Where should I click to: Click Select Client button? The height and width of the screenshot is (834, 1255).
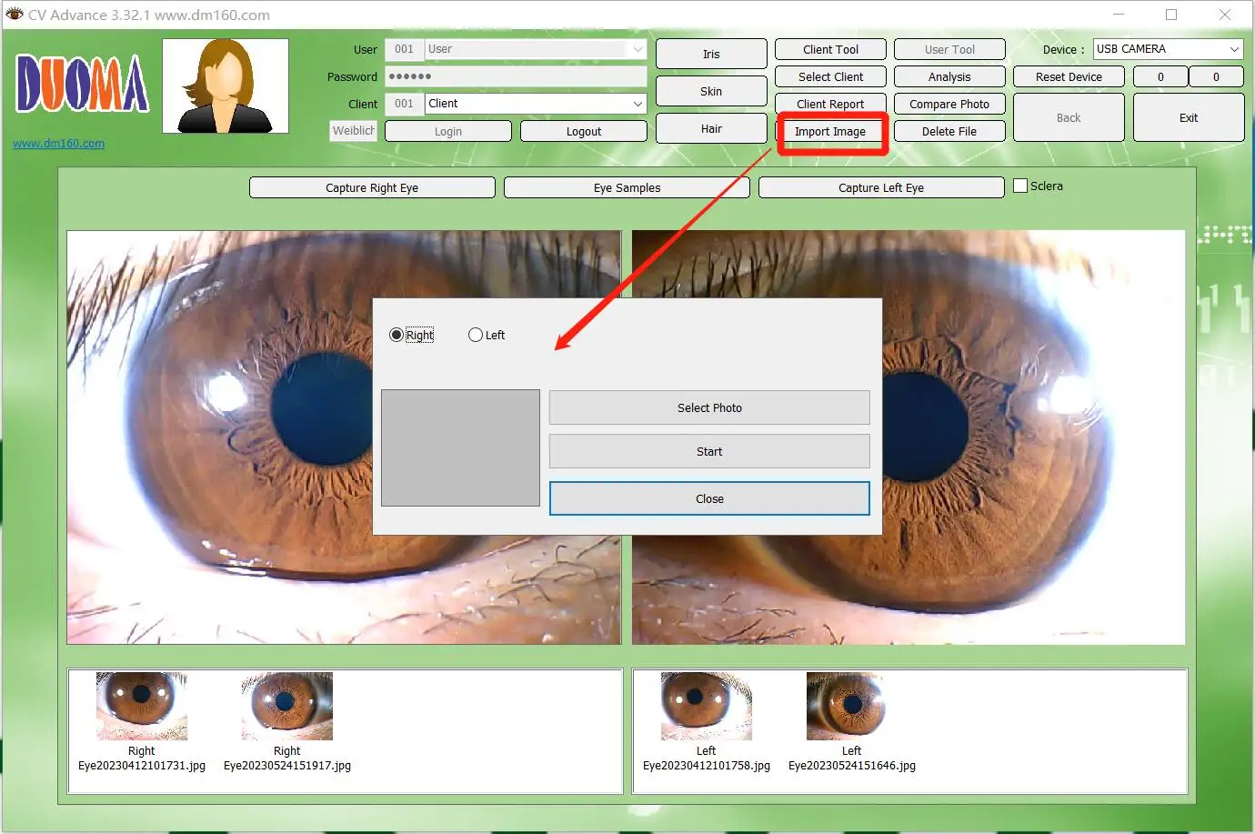[830, 76]
